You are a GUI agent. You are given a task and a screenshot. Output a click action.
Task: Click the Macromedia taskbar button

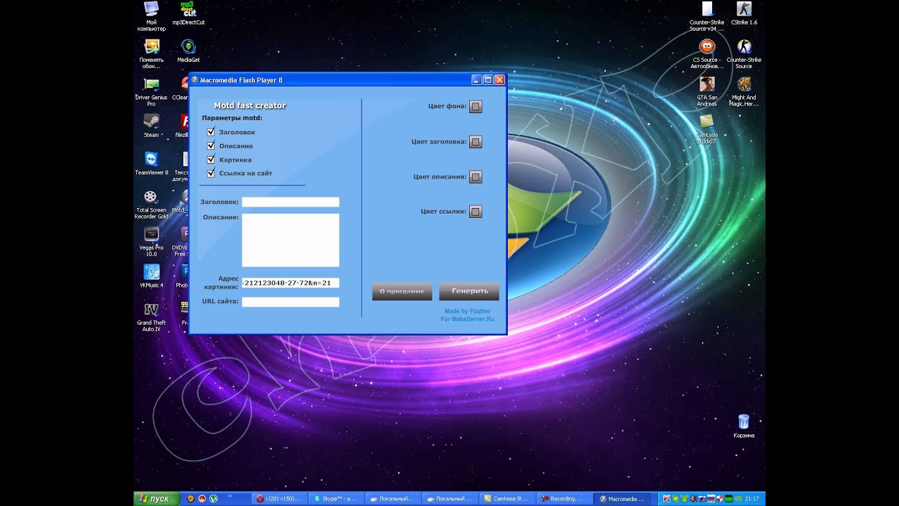622,499
